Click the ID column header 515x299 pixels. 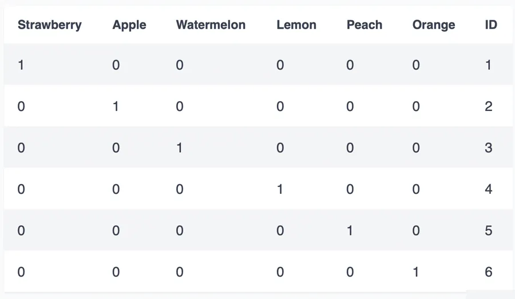(x=491, y=25)
